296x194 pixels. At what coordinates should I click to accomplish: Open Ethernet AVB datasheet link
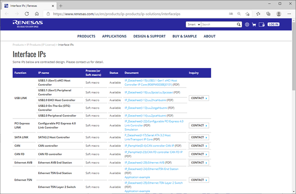[144, 163]
